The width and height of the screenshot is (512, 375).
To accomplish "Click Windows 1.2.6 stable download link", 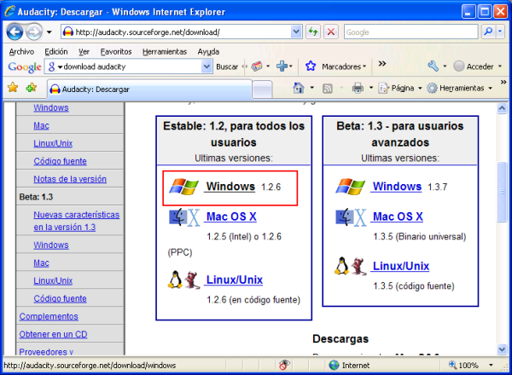I will 230,186.
